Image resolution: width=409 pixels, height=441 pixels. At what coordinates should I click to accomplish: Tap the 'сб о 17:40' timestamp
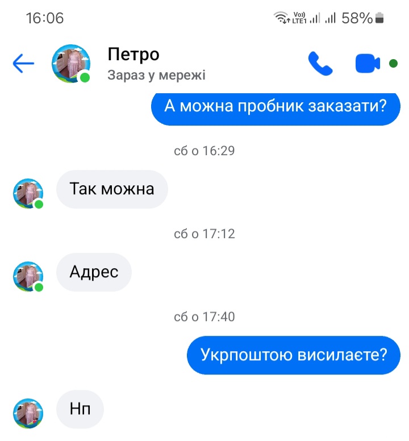[x=204, y=317]
